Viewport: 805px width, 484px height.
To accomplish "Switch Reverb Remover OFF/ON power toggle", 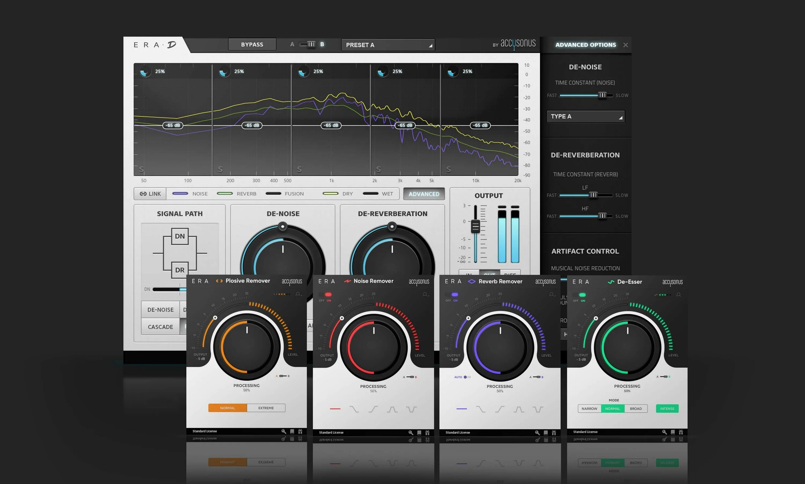I will point(452,295).
